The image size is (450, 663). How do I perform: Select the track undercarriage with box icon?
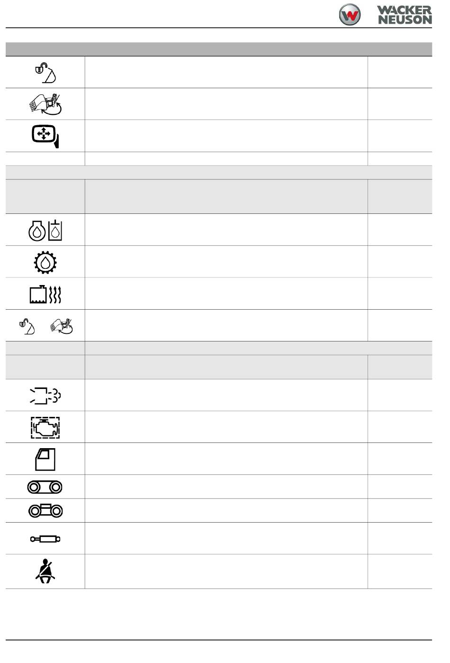coord(45,511)
